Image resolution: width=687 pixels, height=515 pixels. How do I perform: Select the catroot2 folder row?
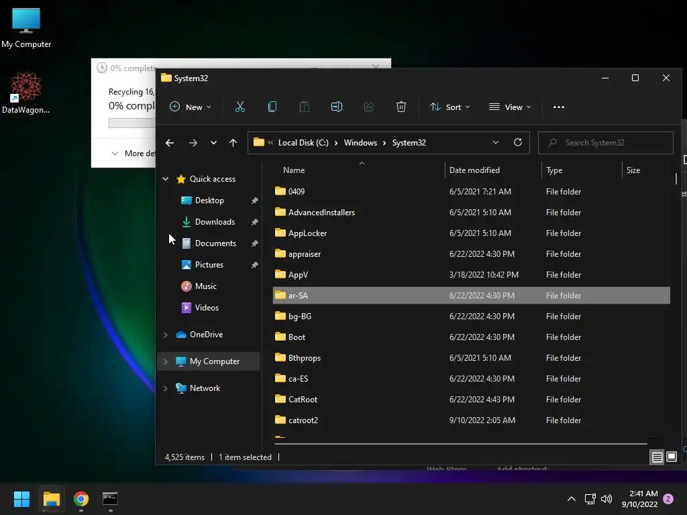click(x=471, y=420)
